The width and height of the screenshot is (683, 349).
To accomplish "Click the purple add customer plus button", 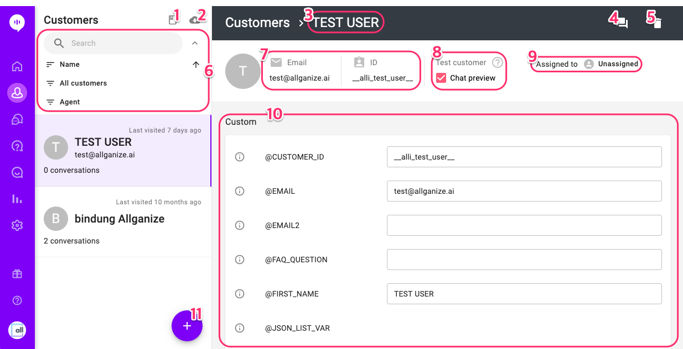I will click(x=187, y=326).
